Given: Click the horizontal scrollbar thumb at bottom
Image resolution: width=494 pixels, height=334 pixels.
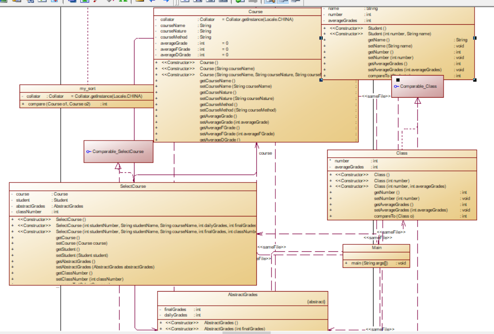Looking at the screenshot, I should pyautogui.click(x=247, y=332).
